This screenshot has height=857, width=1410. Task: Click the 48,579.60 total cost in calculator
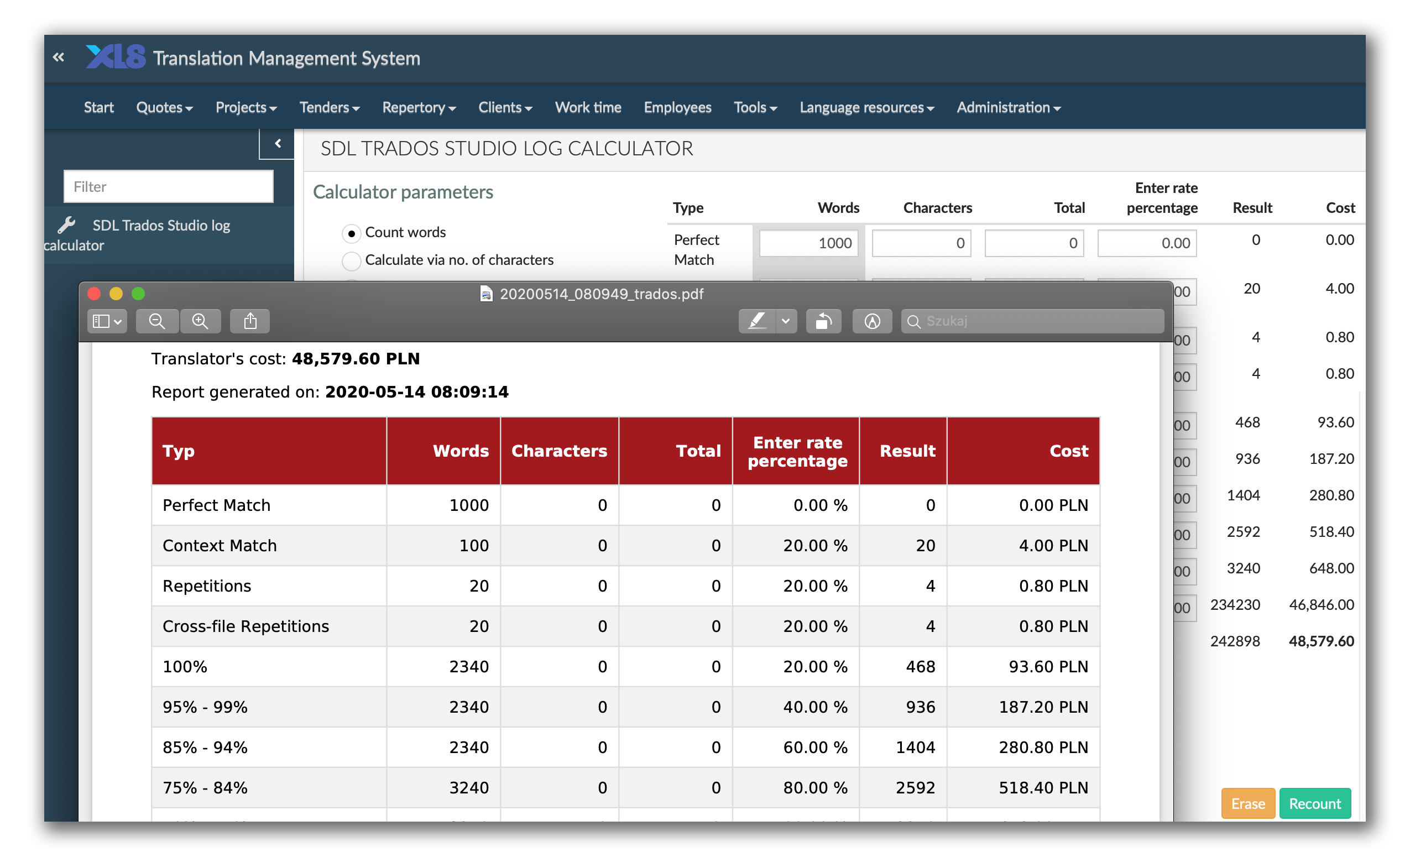coord(1322,641)
